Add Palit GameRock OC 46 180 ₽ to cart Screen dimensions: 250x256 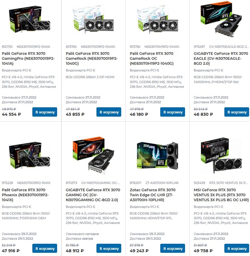(173, 112)
